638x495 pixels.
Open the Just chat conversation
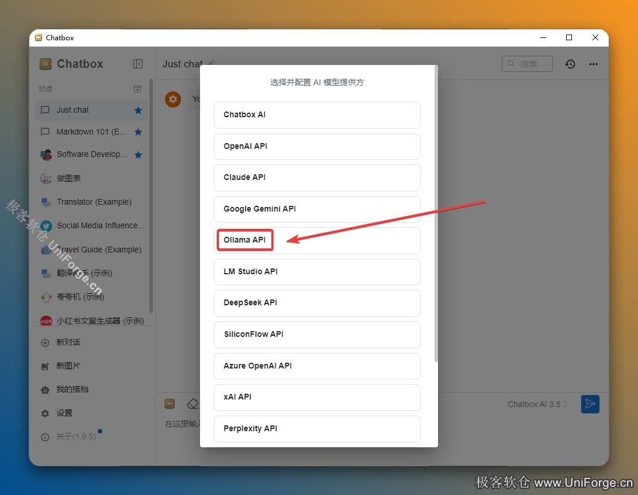[x=91, y=110]
